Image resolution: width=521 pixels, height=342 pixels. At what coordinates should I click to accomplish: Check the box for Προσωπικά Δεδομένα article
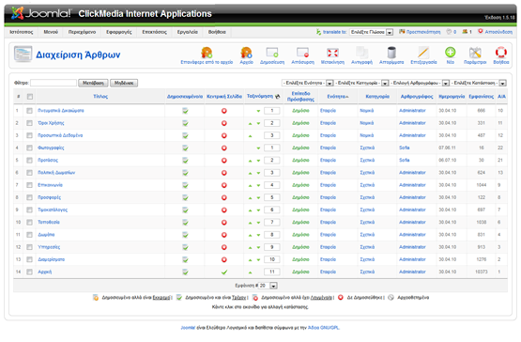tap(30, 135)
